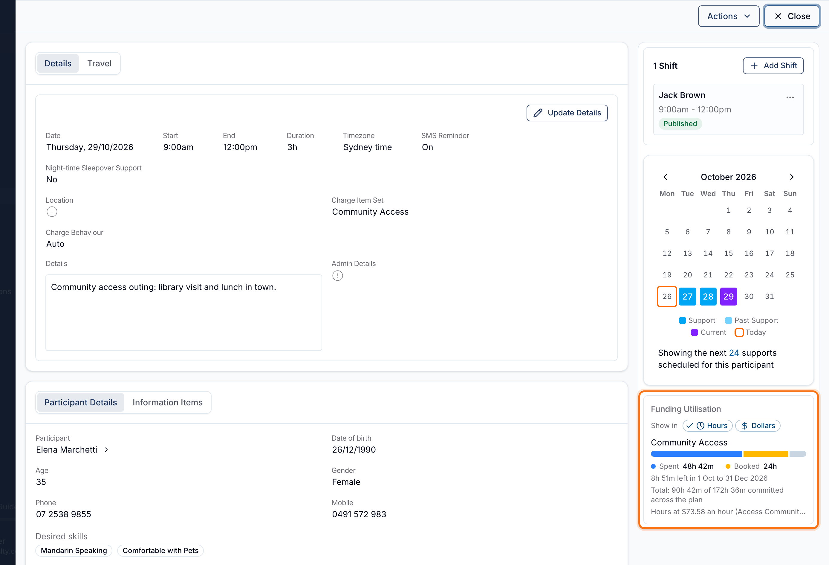Click the Mandarin Speaking skill tag
This screenshot has width=829, height=565.
(74, 550)
